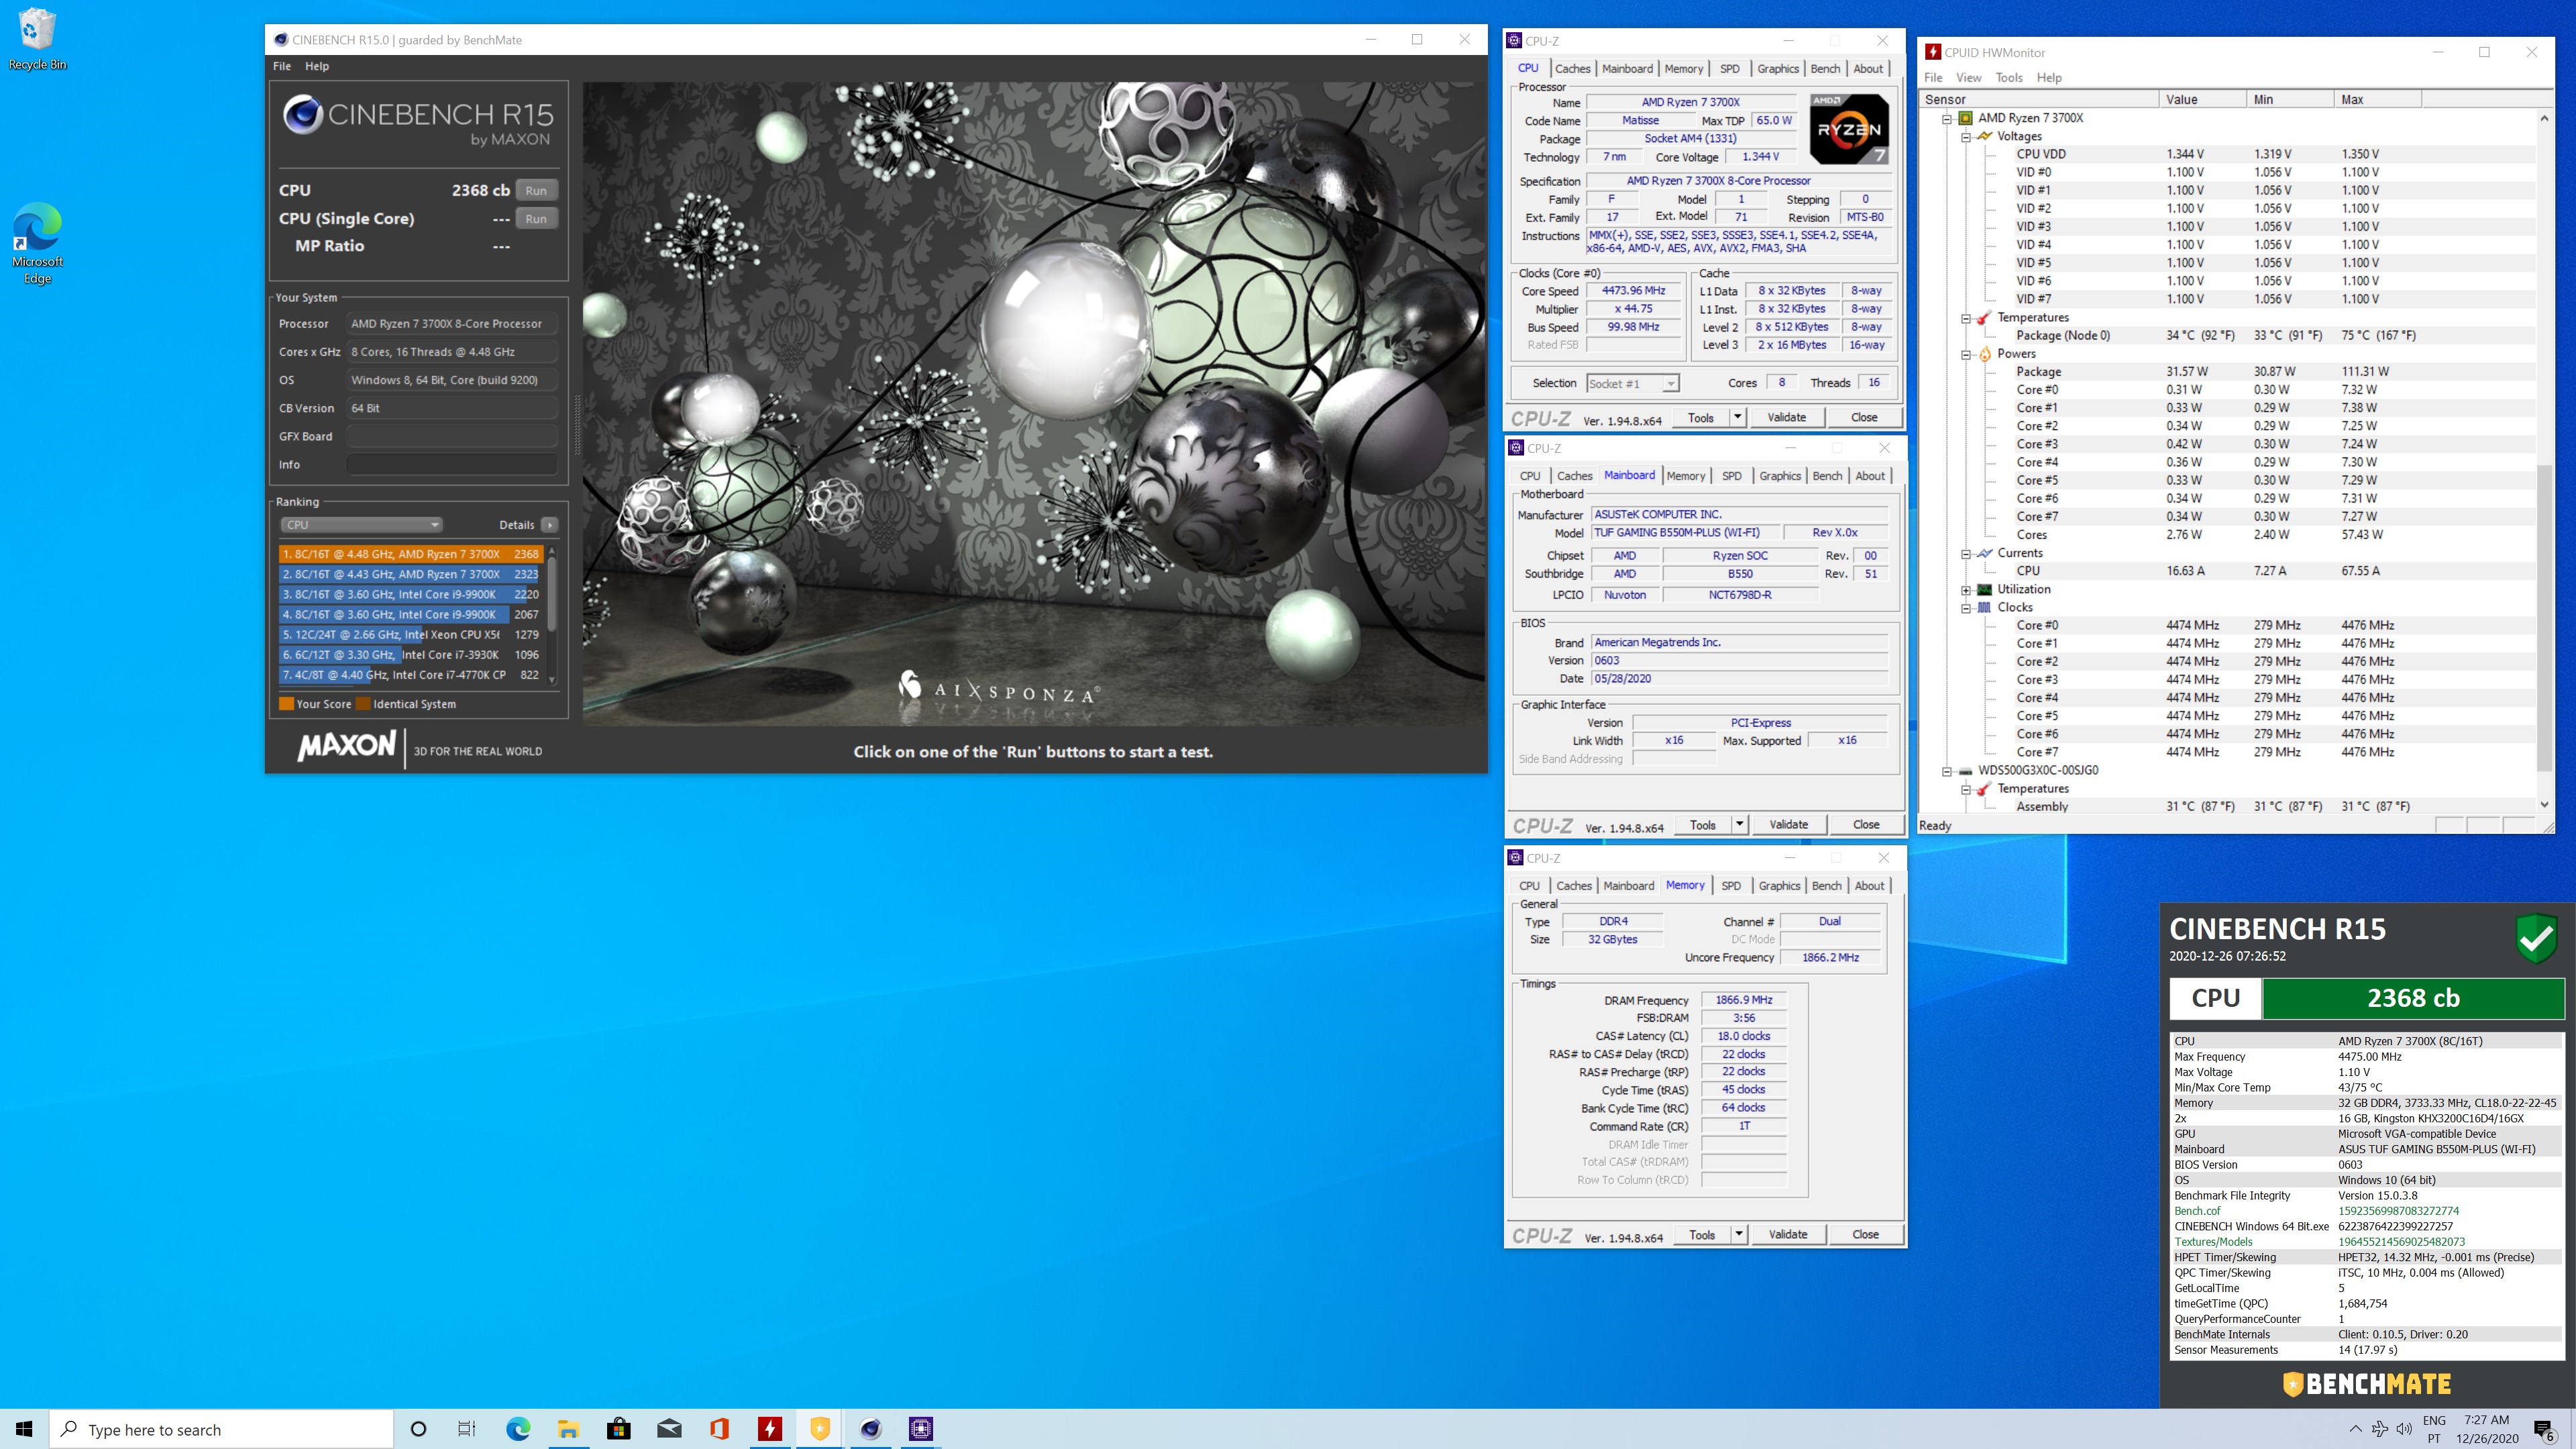Click the network tray icon
The image size is (2576, 1449).
click(2379, 1429)
